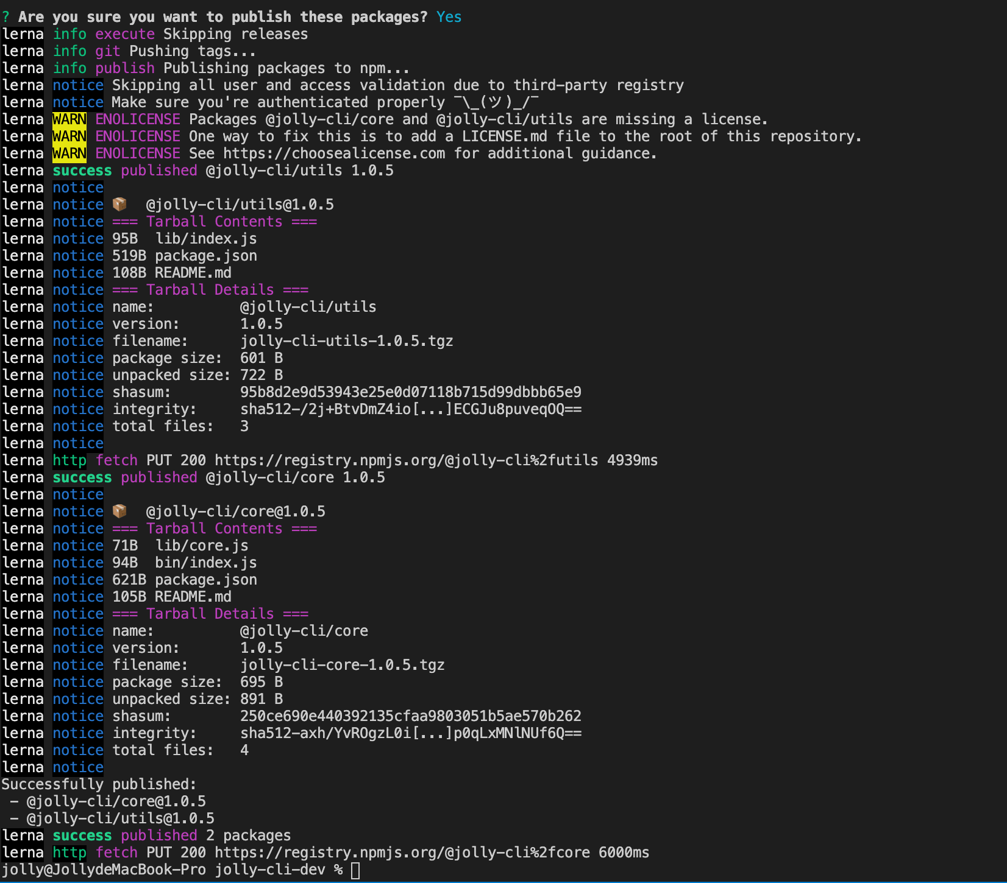1007x883 pixels.
Task: Click 'total files: 4' value
Action: coord(244,750)
